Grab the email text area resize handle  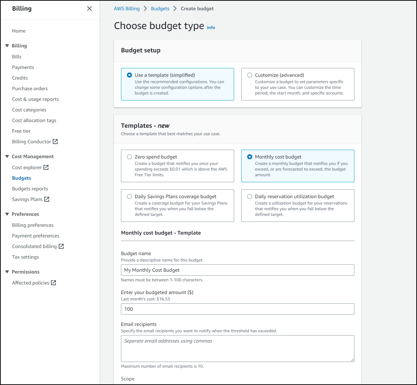click(352, 360)
